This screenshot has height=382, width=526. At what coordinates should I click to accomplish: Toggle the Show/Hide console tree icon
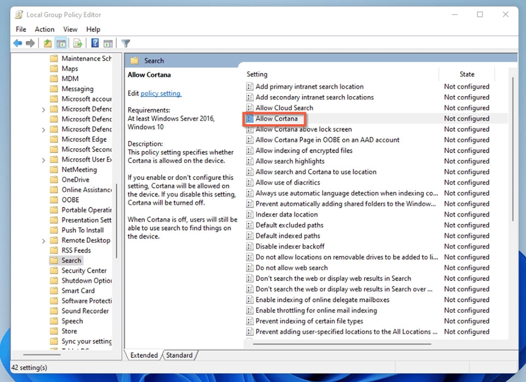point(61,43)
